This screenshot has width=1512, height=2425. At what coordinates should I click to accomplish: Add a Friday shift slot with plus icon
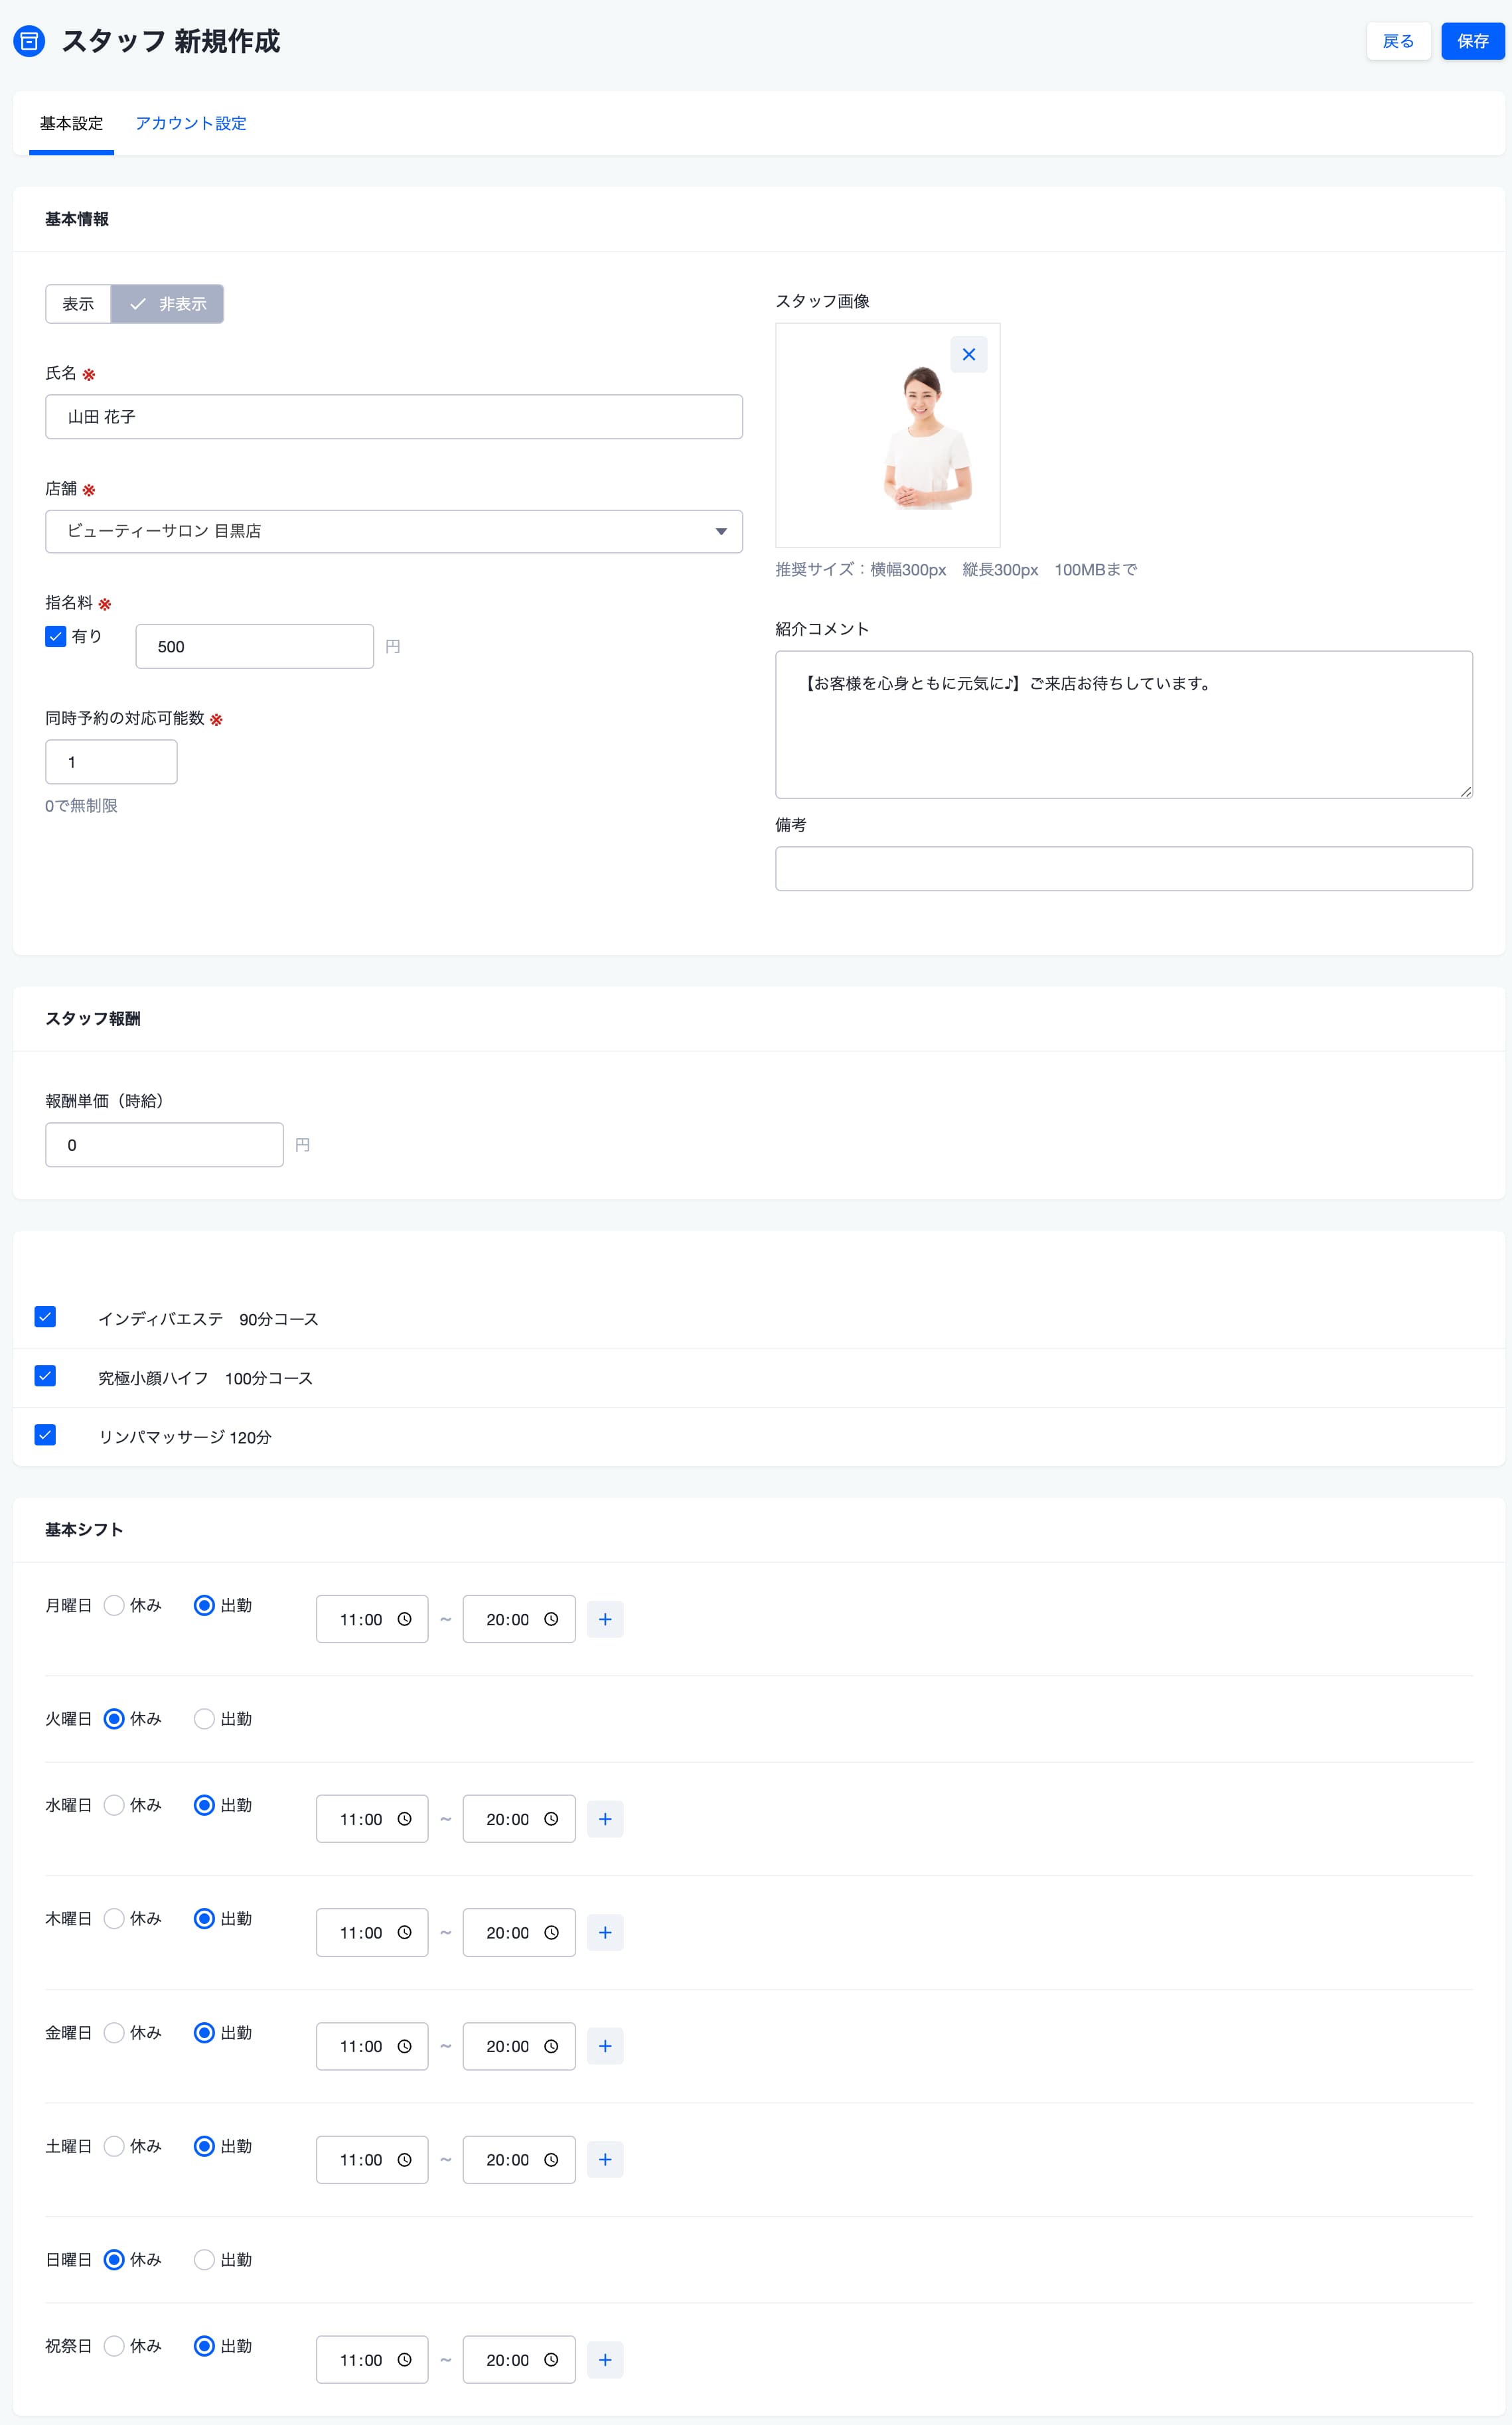(605, 2046)
